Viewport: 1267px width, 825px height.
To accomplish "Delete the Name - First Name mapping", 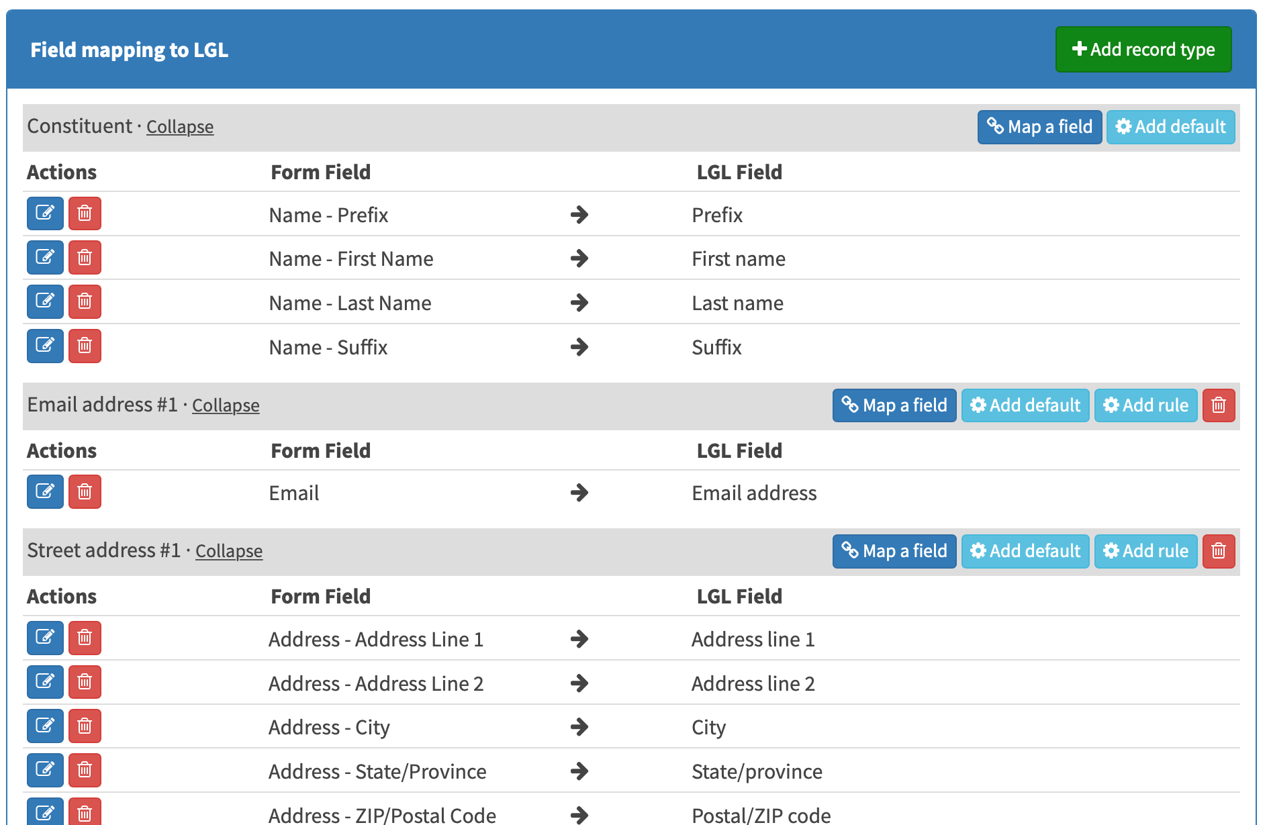I will click(x=85, y=258).
